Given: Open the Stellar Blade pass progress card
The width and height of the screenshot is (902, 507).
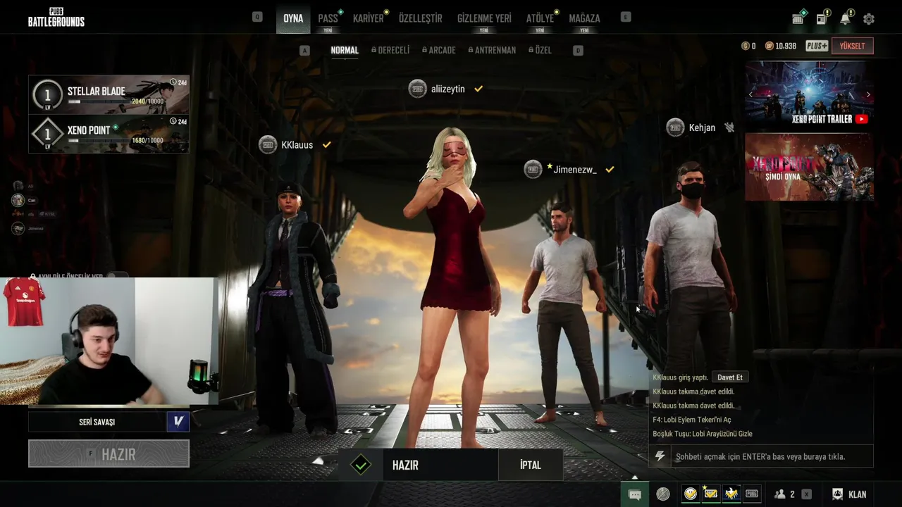Looking at the screenshot, I should (109, 95).
